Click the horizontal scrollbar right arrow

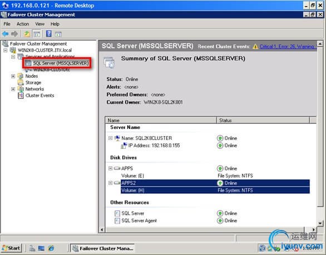(x=314, y=229)
